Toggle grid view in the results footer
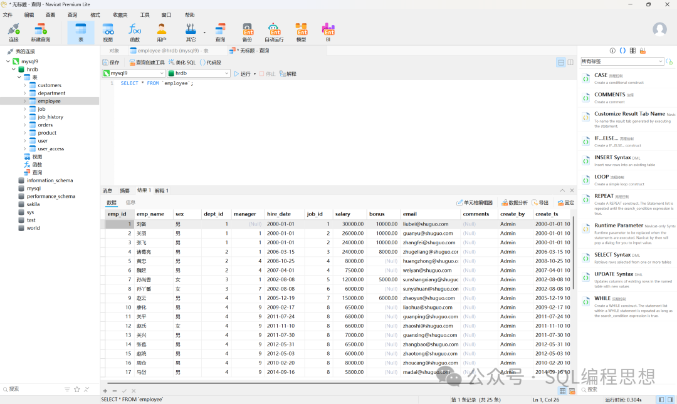The height and width of the screenshot is (404, 677). [x=563, y=391]
